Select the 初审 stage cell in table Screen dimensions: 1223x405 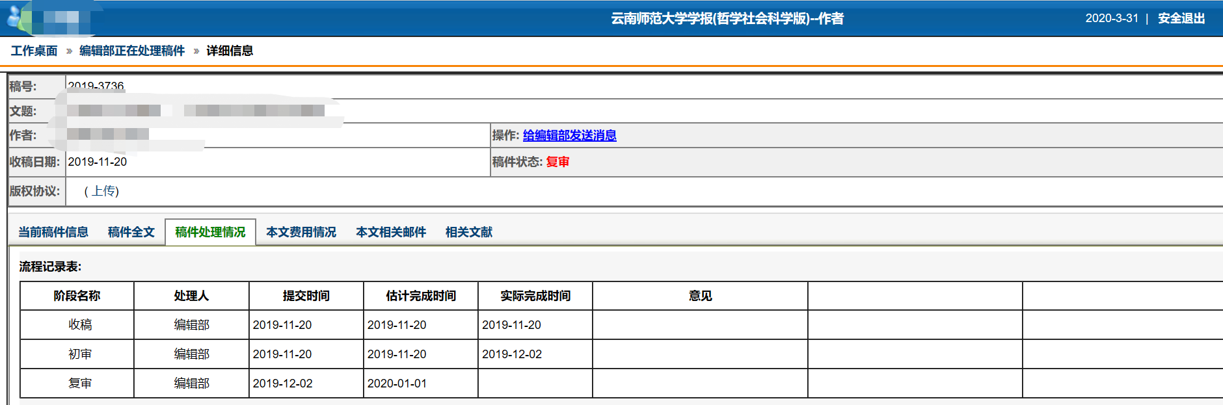pos(80,354)
